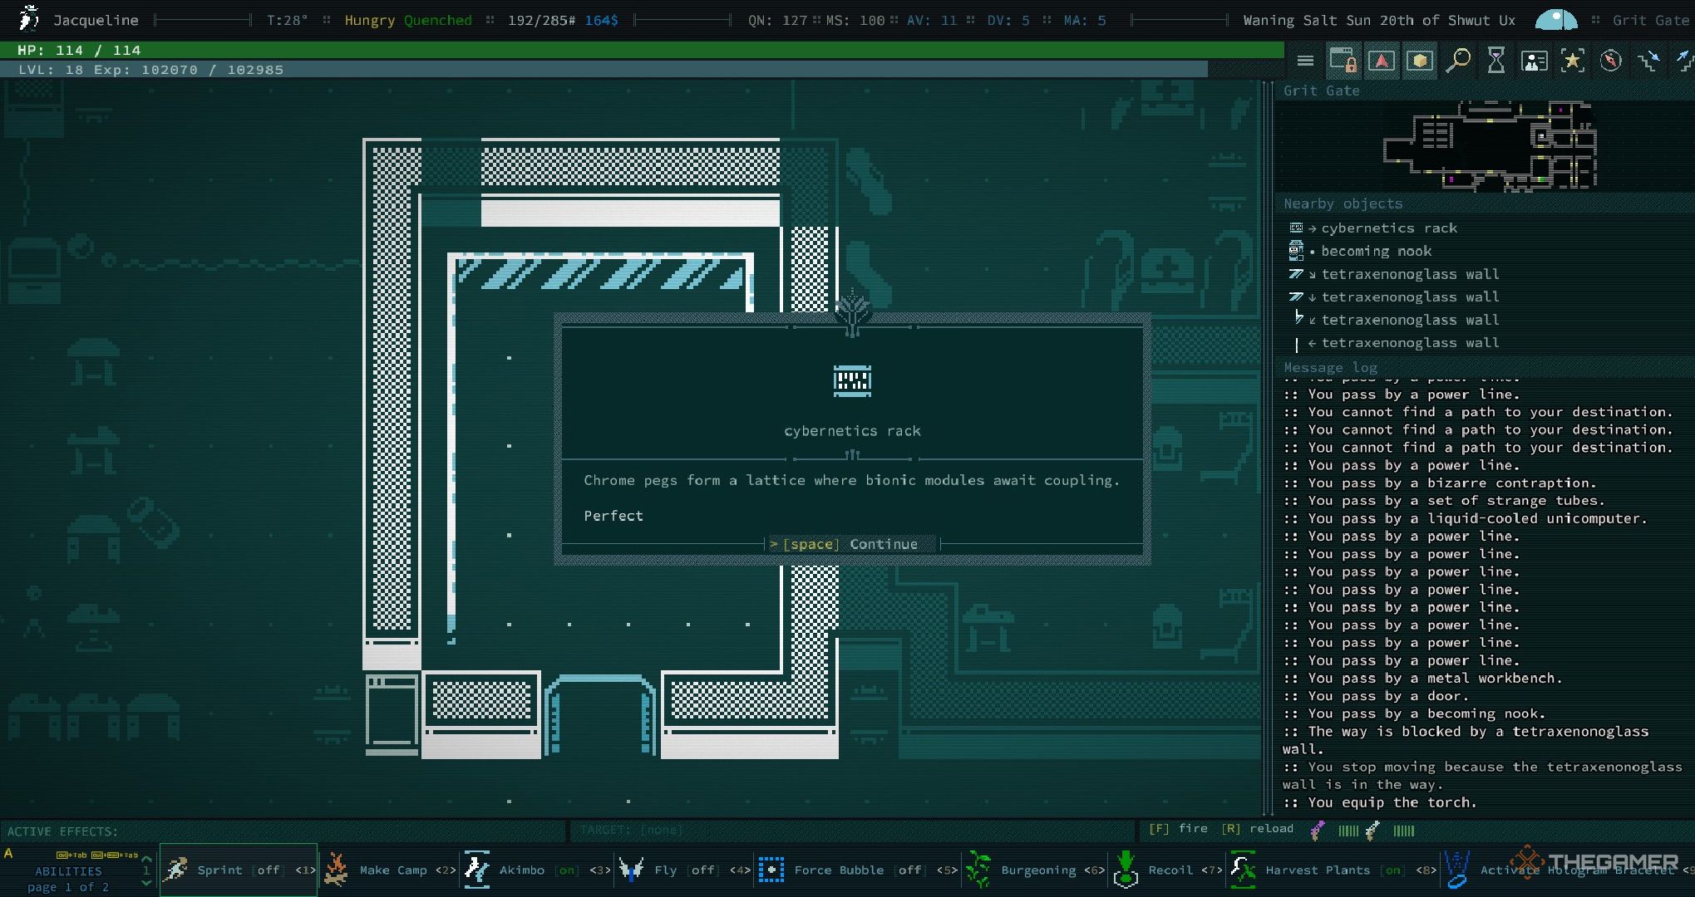Toggle Force Bubble off indicator
This screenshot has height=897, width=1695.
coord(910,870)
